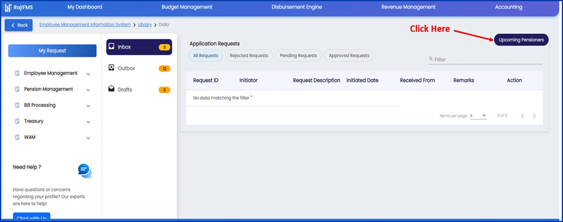Expand Employee Management menu chevron
Screen dimensions: 563x222
(88, 74)
